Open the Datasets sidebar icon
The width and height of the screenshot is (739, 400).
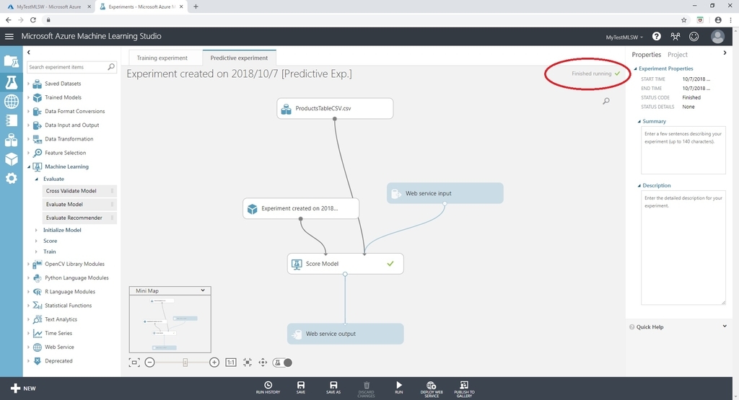12,140
